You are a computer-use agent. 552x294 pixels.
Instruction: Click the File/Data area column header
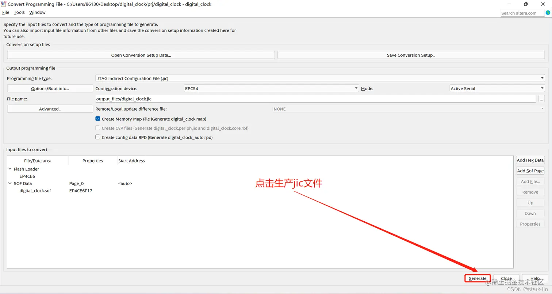coord(38,161)
